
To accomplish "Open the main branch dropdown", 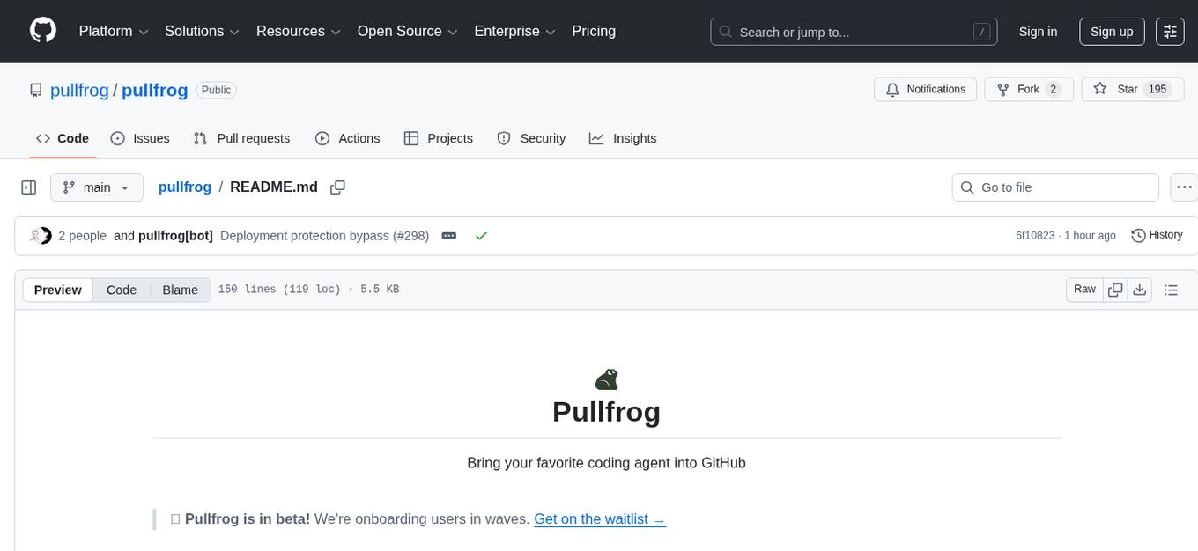I will (x=97, y=187).
